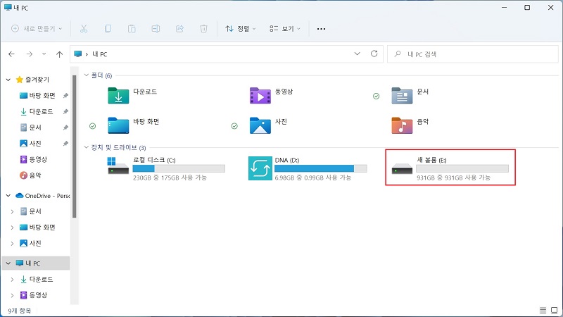Click the 내 PC breadcrumb in address bar
The width and height of the screenshot is (563, 317).
pyautogui.click(x=100, y=54)
